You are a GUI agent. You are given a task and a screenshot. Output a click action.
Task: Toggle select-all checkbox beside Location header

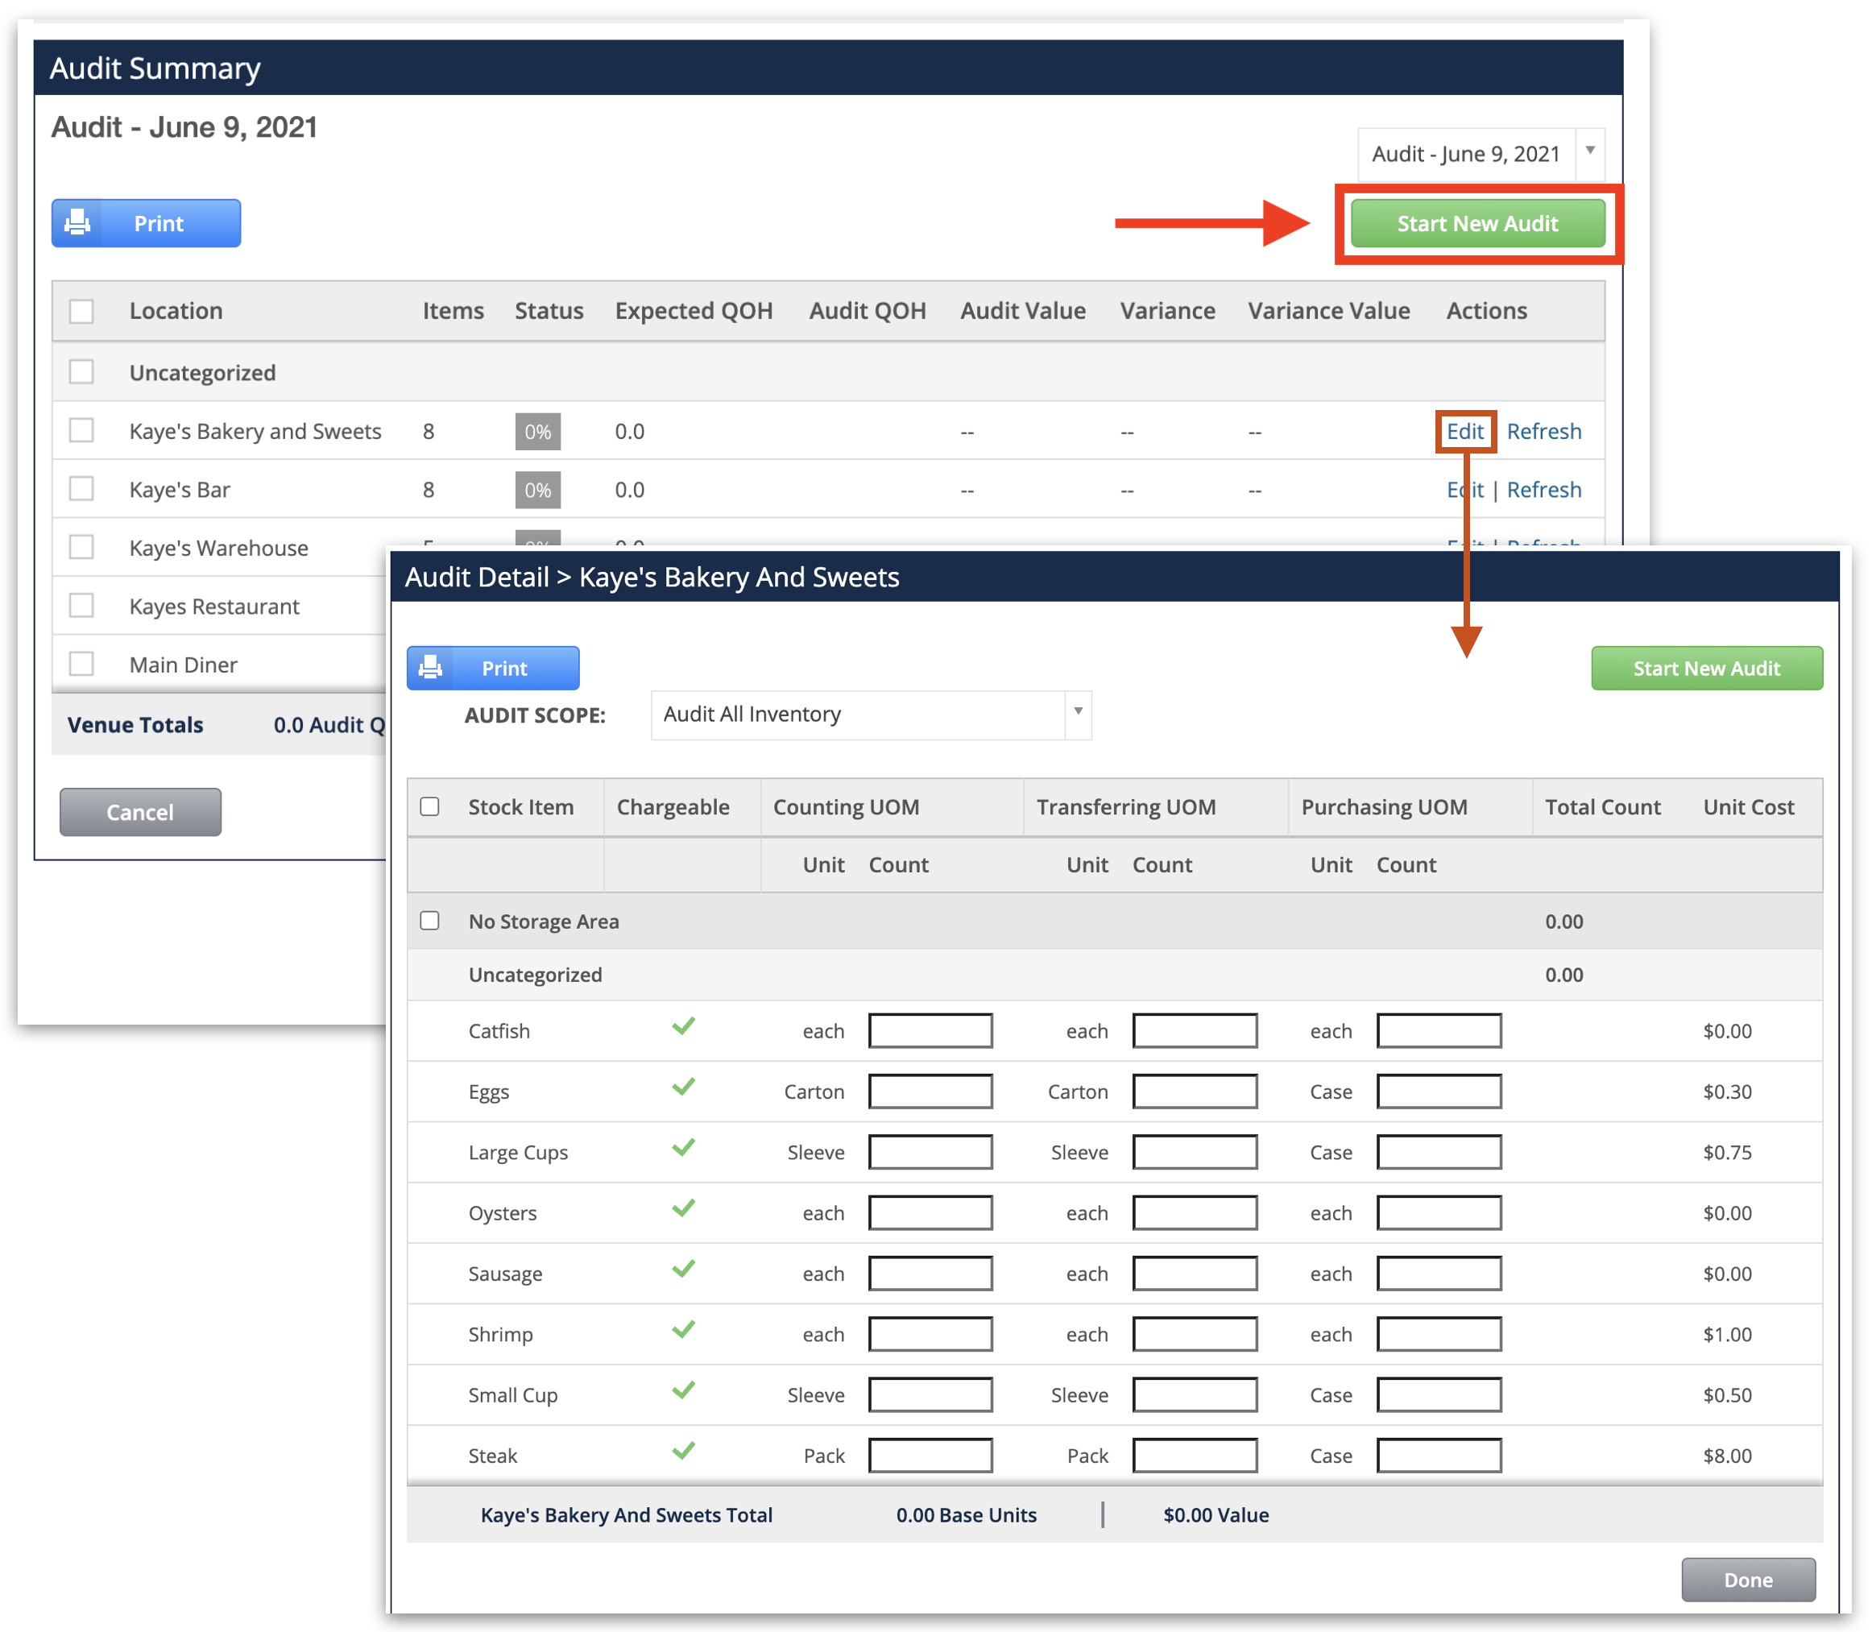(x=82, y=312)
